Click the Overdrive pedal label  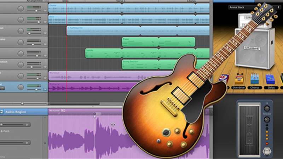[238, 88]
